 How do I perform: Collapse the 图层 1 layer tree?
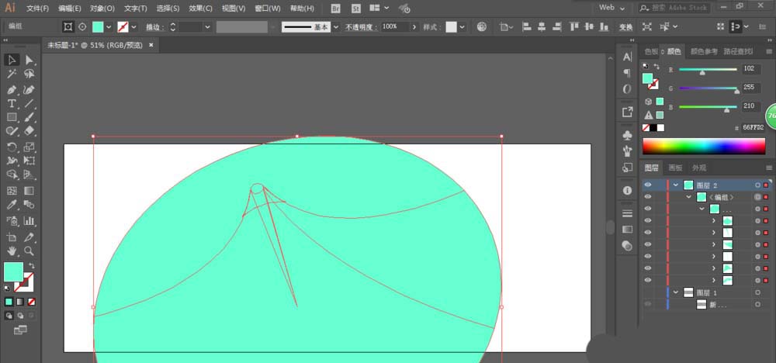pyautogui.click(x=676, y=292)
